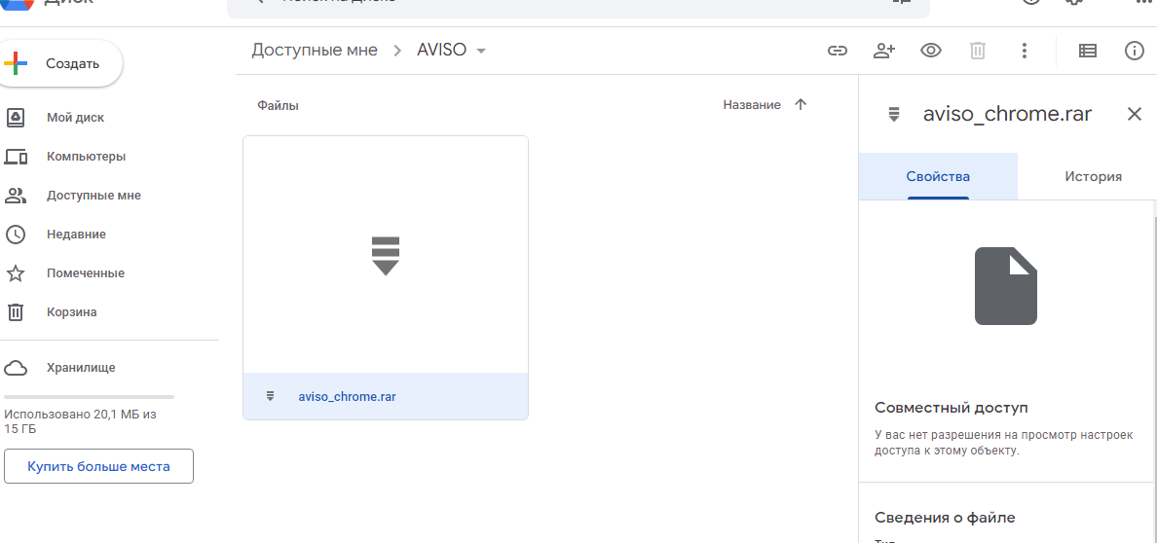1157x543 pixels.
Task: Click aviso_chrome.rar title in details panel
Action: (1007, 115)
